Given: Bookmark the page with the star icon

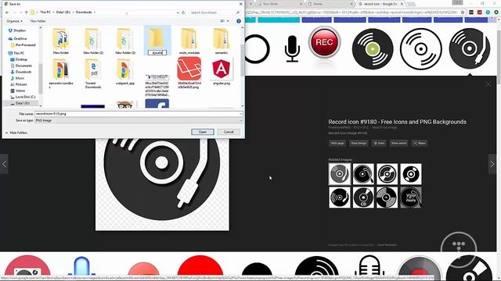Looking at the screenshot, I should (463, 12).
